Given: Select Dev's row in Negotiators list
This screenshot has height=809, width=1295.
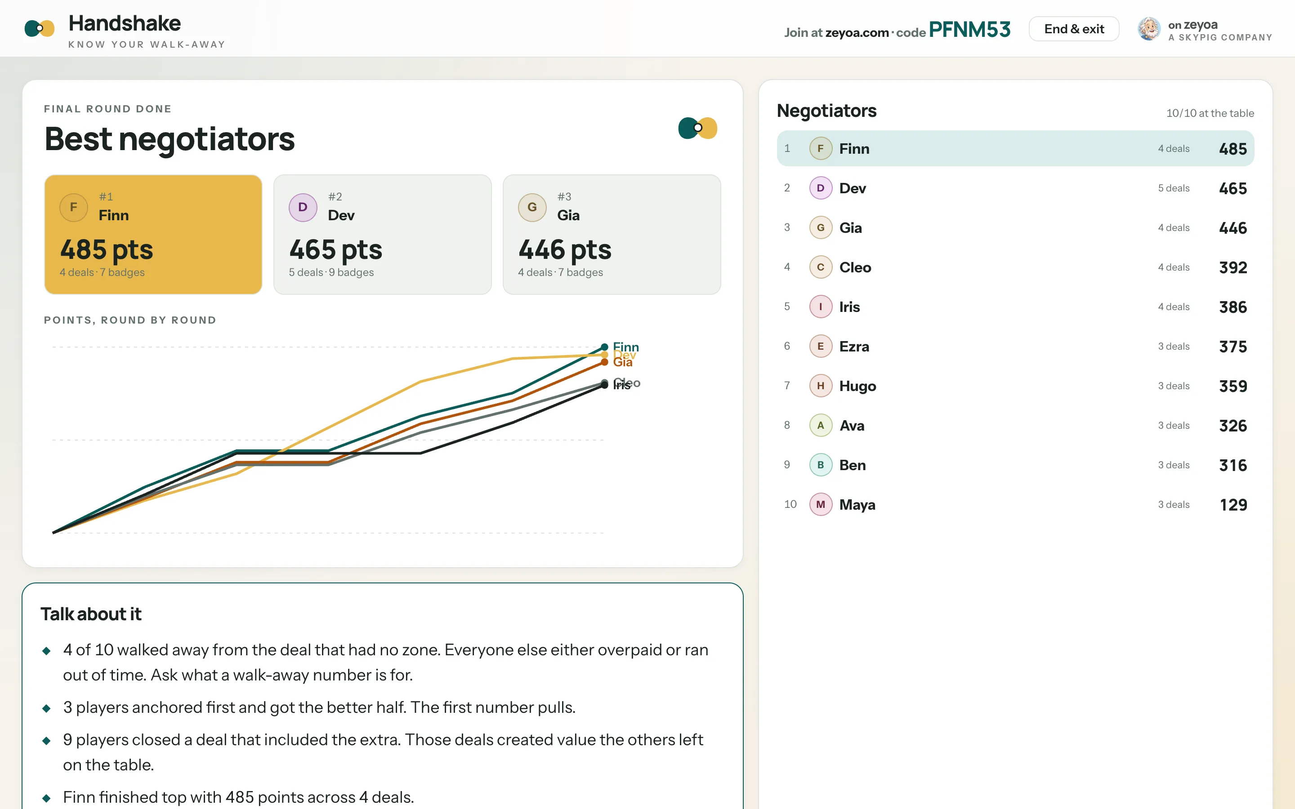Looking at the screenshot, I should click(1015, 188).
